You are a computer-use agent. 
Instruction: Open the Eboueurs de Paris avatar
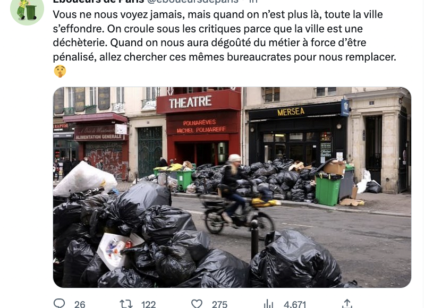click(27, 10)
